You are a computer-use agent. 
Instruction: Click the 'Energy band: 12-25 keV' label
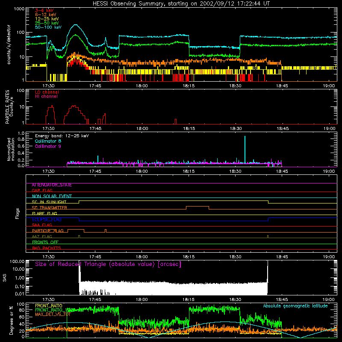tap(62, 136)
